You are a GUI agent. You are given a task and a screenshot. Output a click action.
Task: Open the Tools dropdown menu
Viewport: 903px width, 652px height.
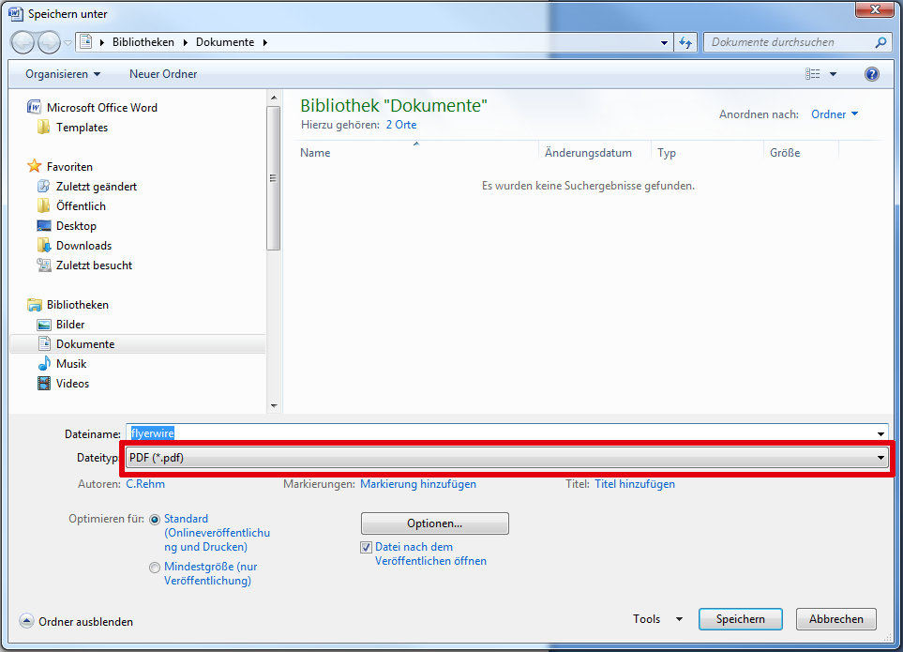657,618
